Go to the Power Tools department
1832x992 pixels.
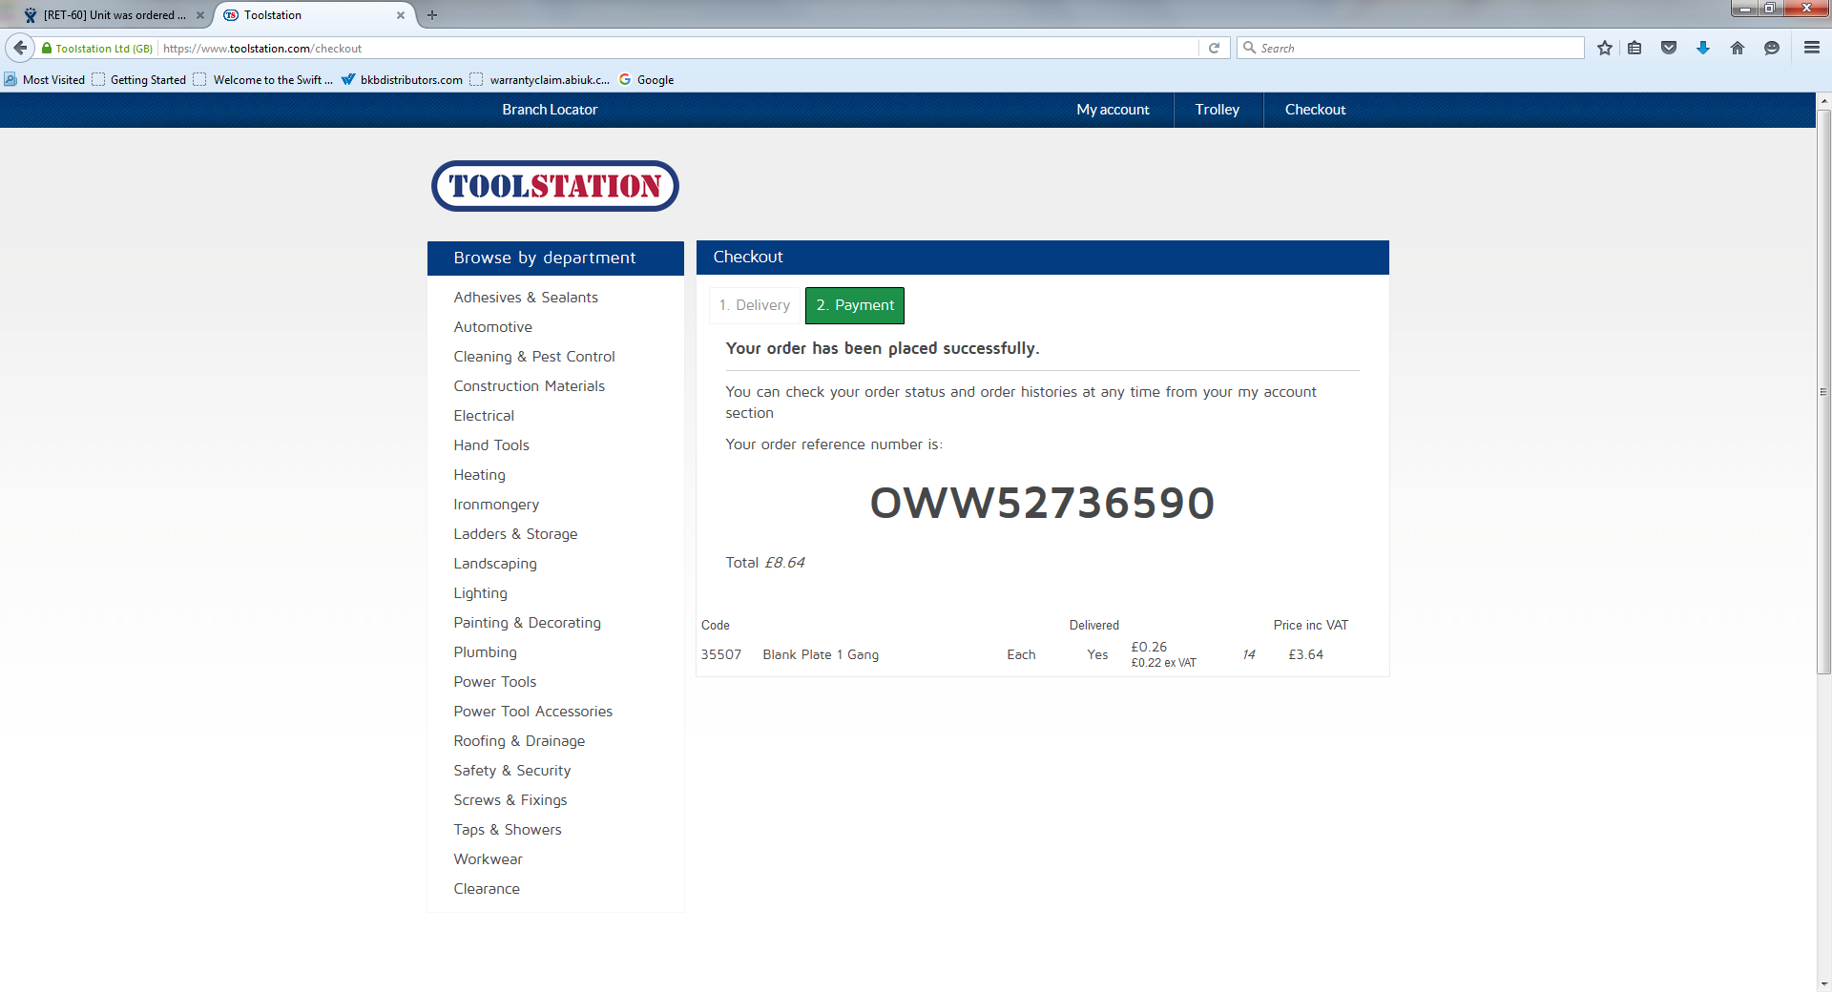click(x=495, y=682)
